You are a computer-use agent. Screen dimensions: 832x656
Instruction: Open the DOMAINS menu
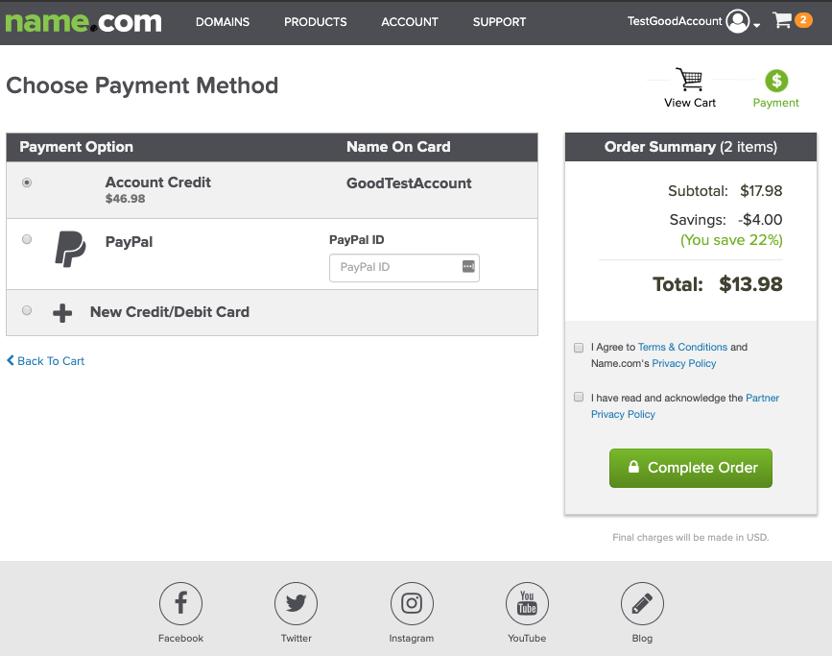[223, 22]
